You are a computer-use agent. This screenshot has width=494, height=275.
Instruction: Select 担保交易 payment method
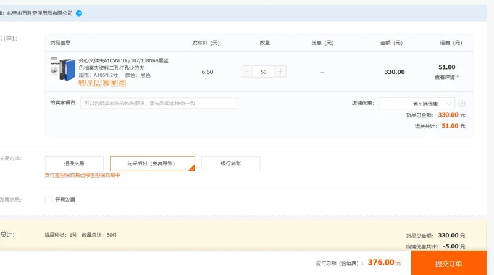pos(74,163)
